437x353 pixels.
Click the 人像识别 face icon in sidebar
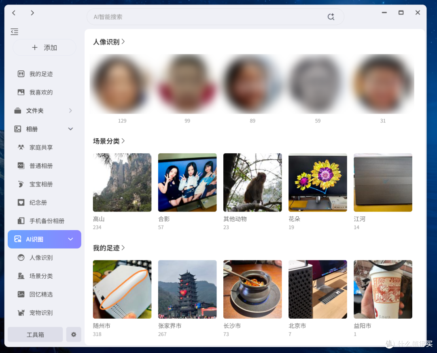21,258
